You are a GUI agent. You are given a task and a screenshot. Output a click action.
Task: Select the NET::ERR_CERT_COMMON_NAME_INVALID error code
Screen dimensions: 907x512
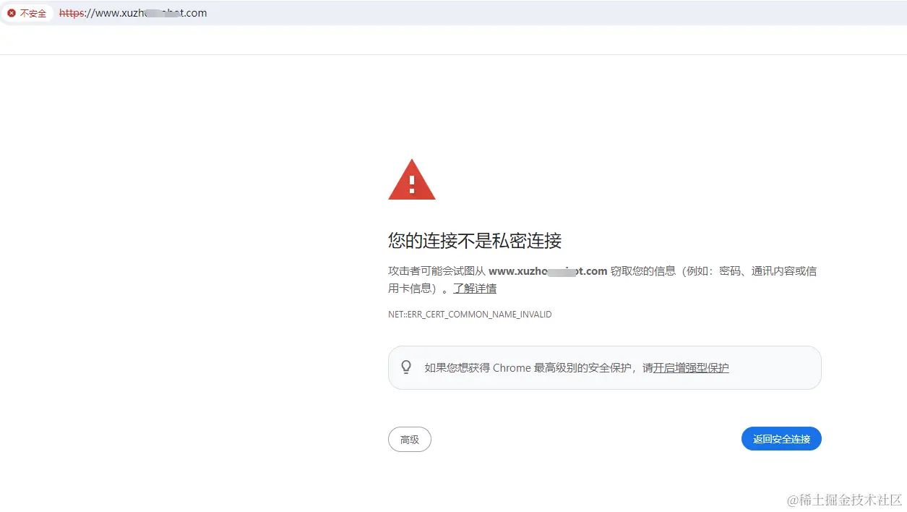point(470,314)
